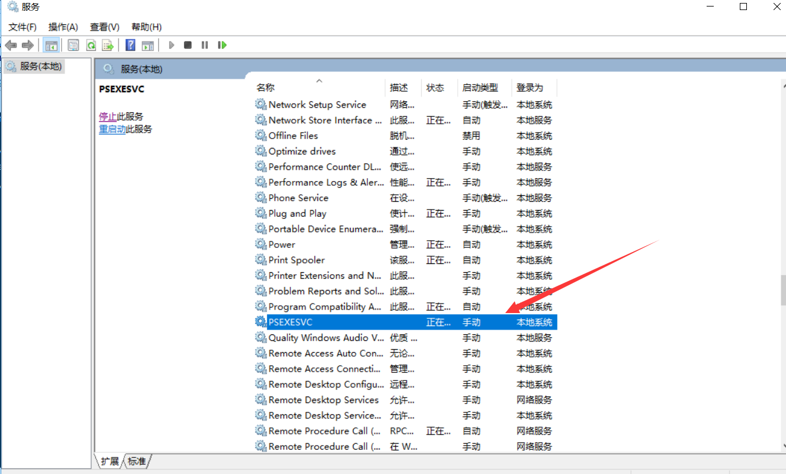This screenshot has height=474, width=786.
Task: Click the green Refresh toolbar icon
Action: click(91, 45)
